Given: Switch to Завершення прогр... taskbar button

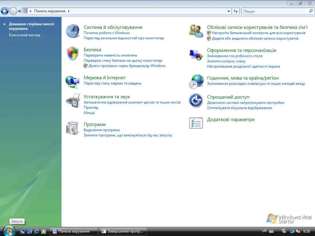Looking at the screenshot, I should click(x=123, y=231).
